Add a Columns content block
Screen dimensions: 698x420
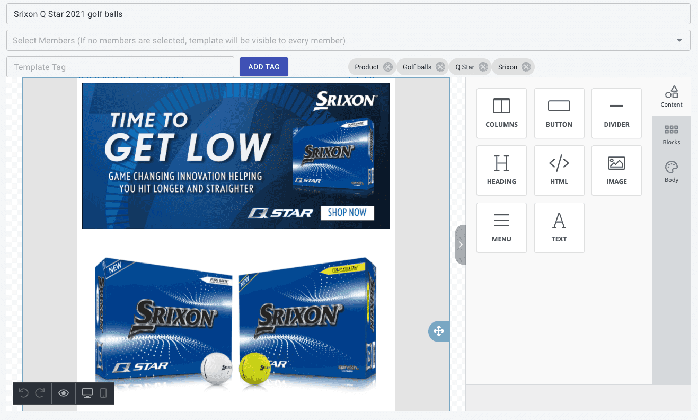coord(501,113)
